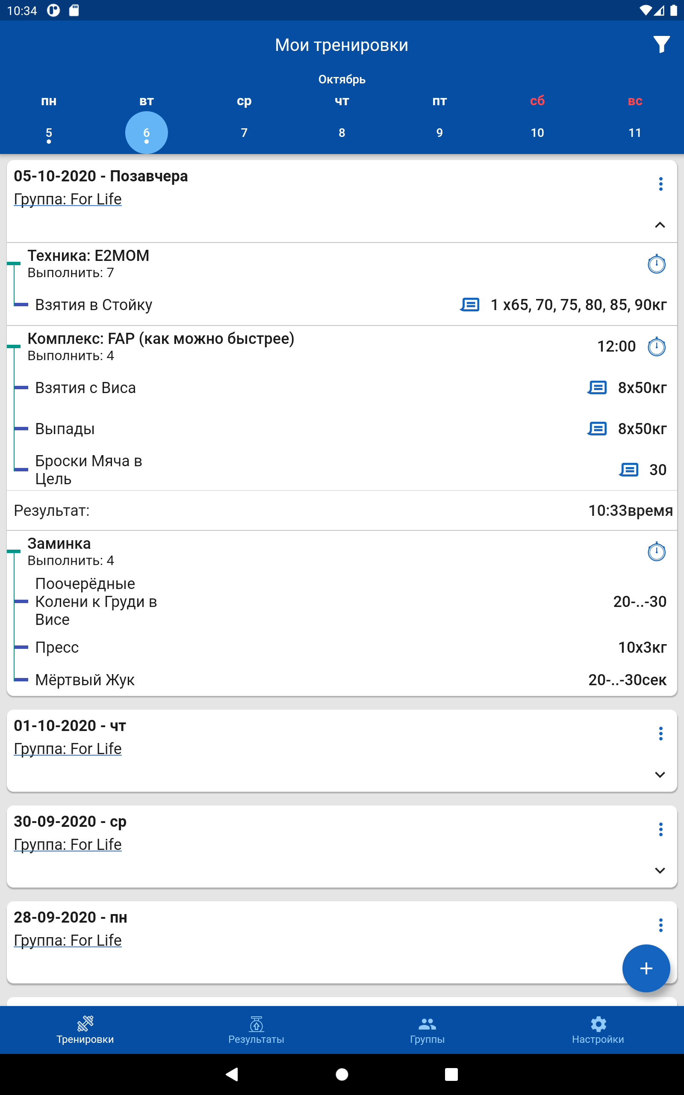Switch to the Группы tab

pyautogui.click(x=427, y=1029)
